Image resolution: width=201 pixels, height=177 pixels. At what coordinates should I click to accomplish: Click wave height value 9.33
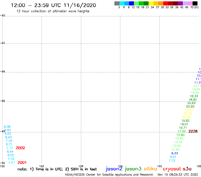click(x=175, y=153)
